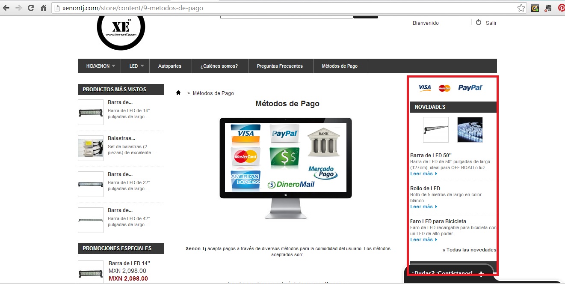Screen dimensions: 565x284
Task: Click the PRODUCTOS MÁS VISTOS heading
Action: 121,90
